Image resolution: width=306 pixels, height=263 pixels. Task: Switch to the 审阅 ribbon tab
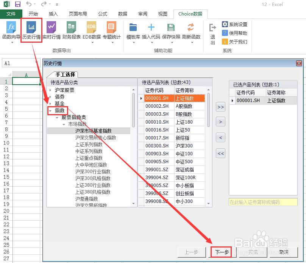[143, 14]
